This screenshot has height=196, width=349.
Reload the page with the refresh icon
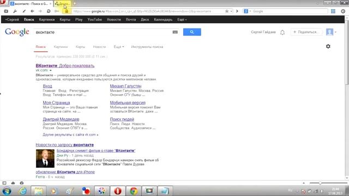[49, 11]
